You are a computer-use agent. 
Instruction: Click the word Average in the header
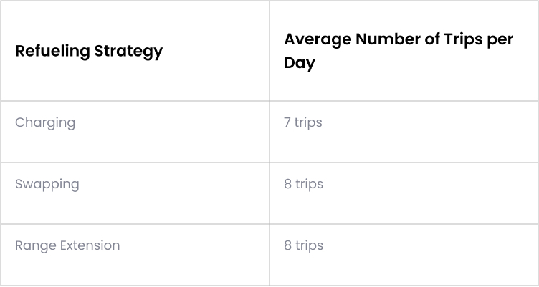coord(318,39)
